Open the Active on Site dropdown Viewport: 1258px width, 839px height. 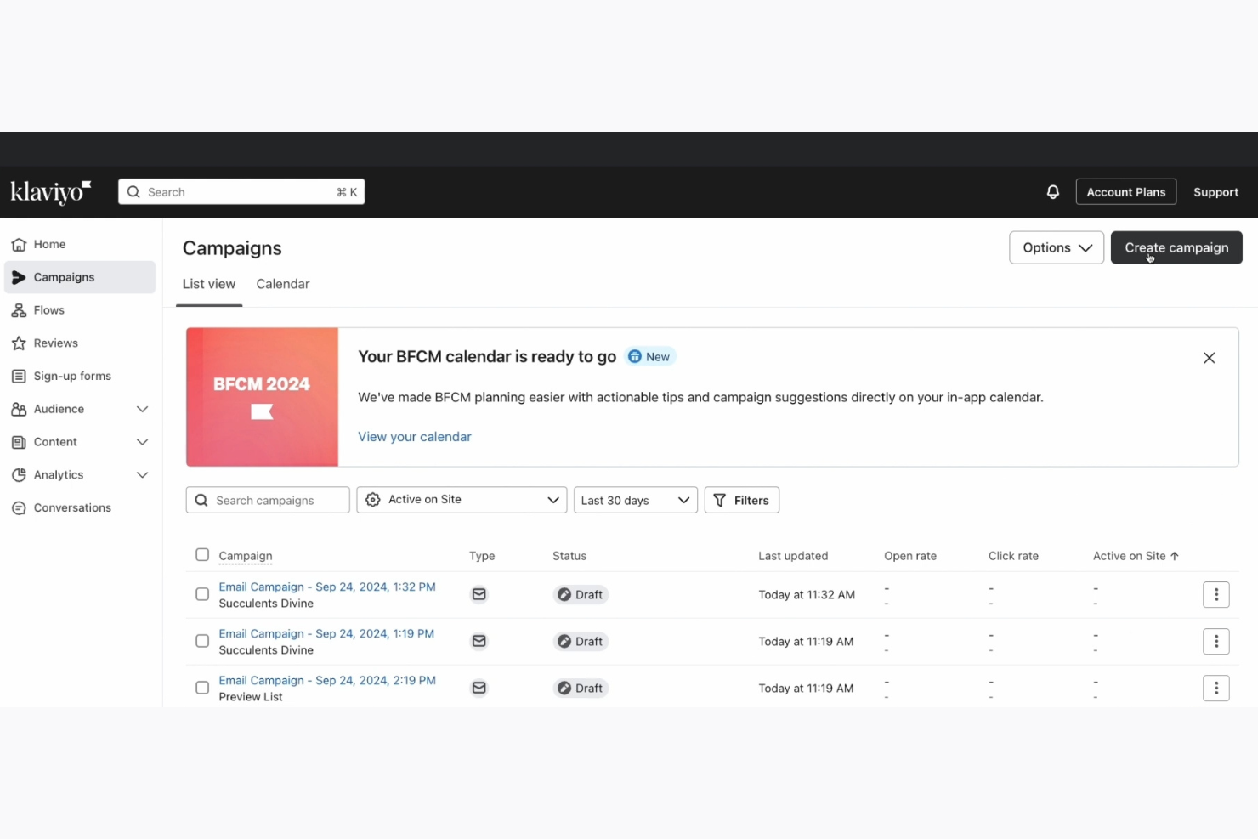(x=462, y=500)
